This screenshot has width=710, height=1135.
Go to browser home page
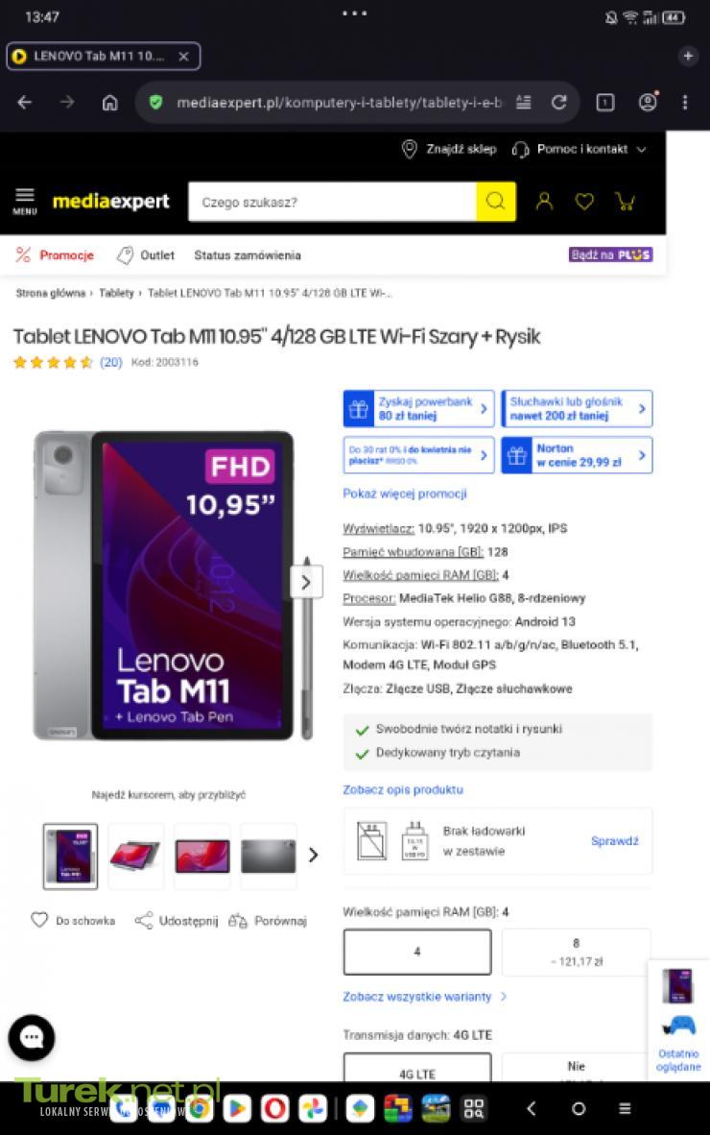[110, 103]
